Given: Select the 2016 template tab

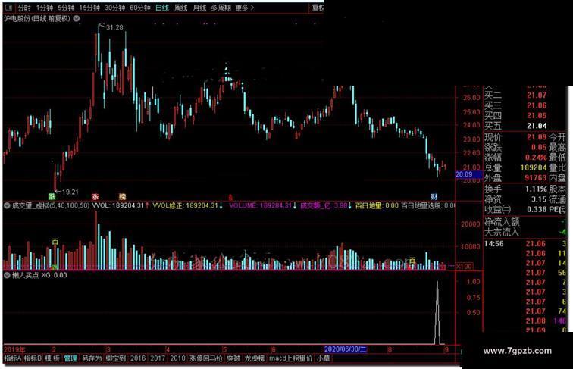Looking at the screenshot, I should pos(138,358).
